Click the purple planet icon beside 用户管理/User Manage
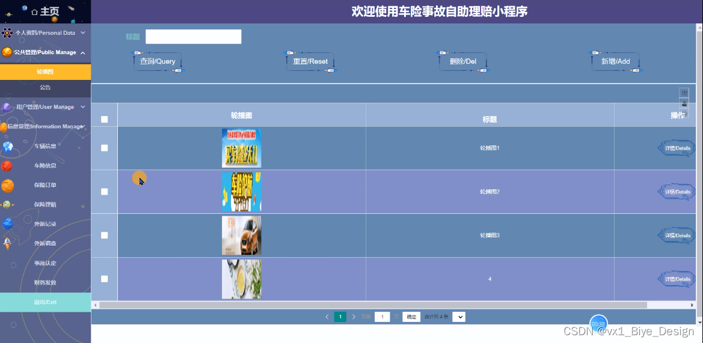 tap(6, 108)
